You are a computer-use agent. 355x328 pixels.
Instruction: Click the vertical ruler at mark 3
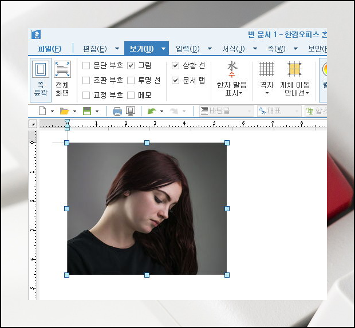(x=34, y=230)
